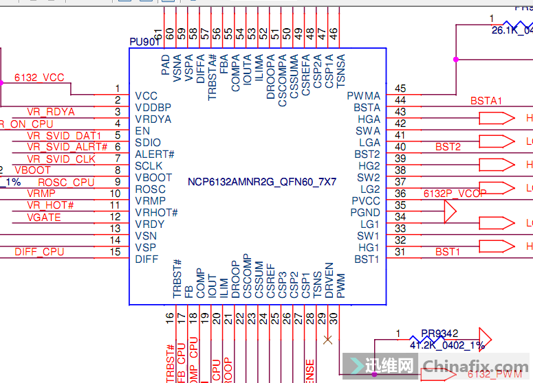533x383 pixels.
Task: Click the 41.2K_0402_1% resistor value
Action: [x=447, y=345]
